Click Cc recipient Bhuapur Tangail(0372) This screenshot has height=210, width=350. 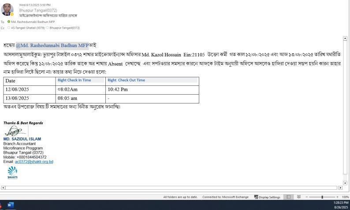(x=64, y=28)
